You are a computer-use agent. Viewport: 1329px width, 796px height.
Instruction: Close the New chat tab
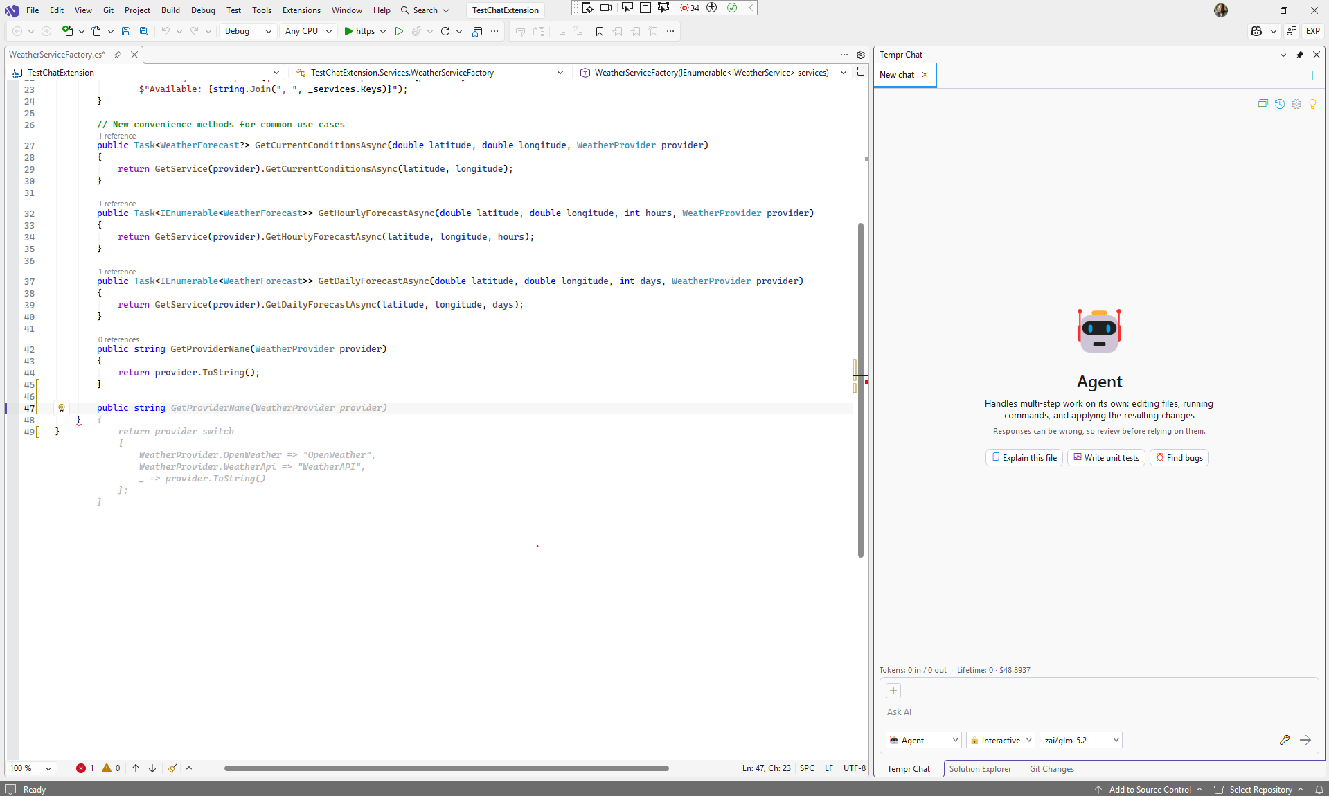925,75
